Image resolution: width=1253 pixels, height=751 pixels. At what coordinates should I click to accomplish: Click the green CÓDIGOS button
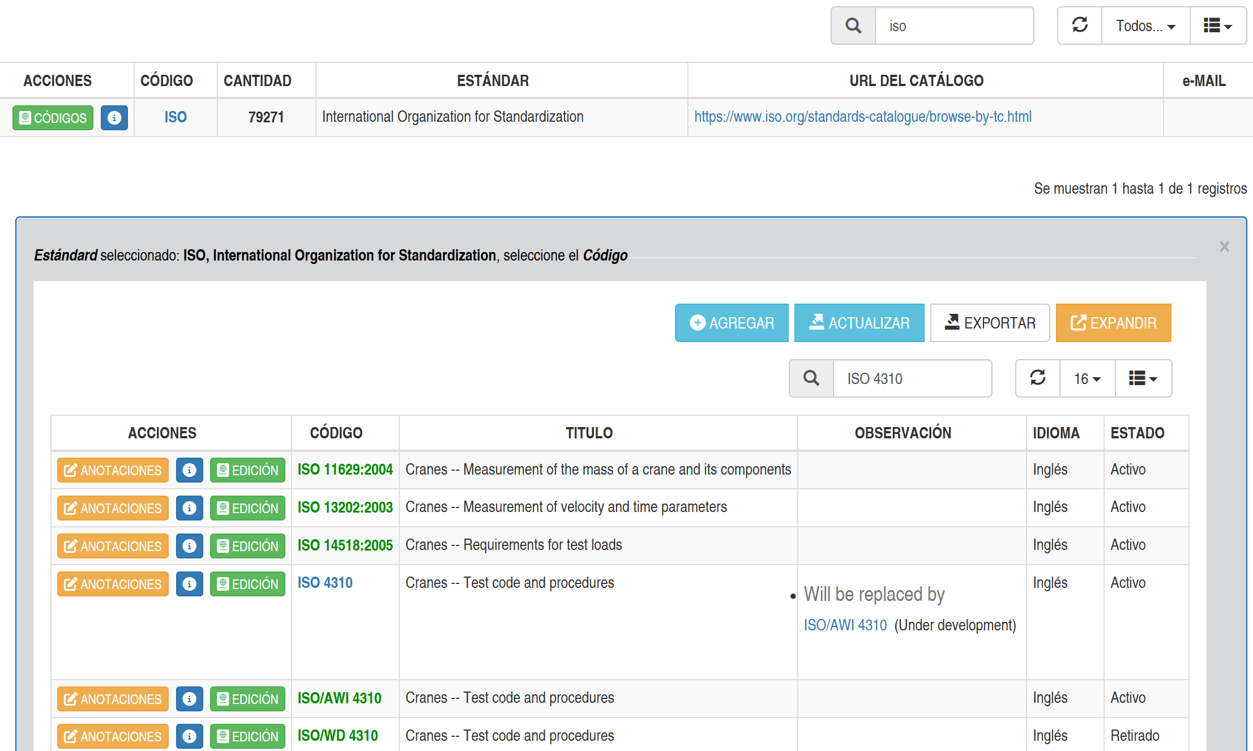(x=53, y=118)
